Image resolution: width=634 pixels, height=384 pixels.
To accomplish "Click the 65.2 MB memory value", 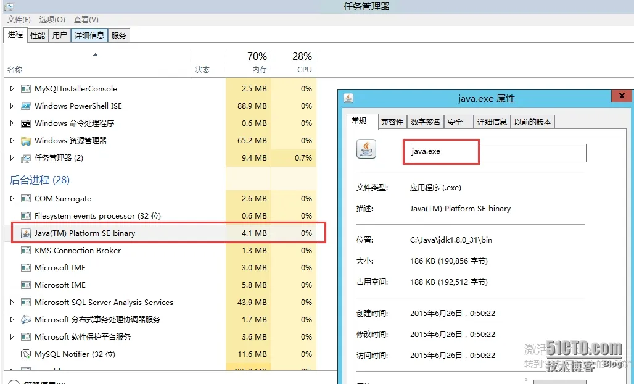I will click(x=252, y=141).
